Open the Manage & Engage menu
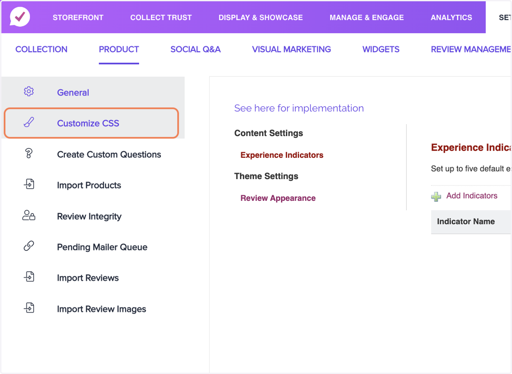 (367, 17)
